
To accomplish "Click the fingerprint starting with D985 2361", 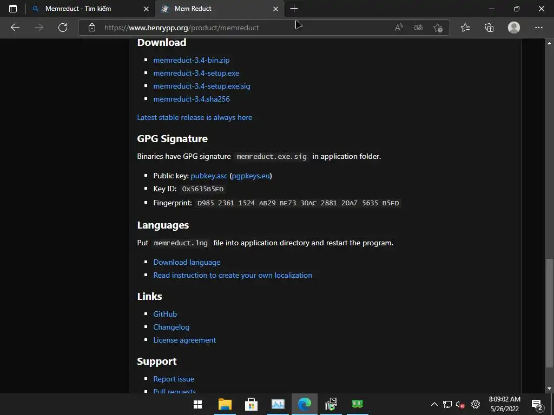I will pyautogui.click(x=298, y=203).
